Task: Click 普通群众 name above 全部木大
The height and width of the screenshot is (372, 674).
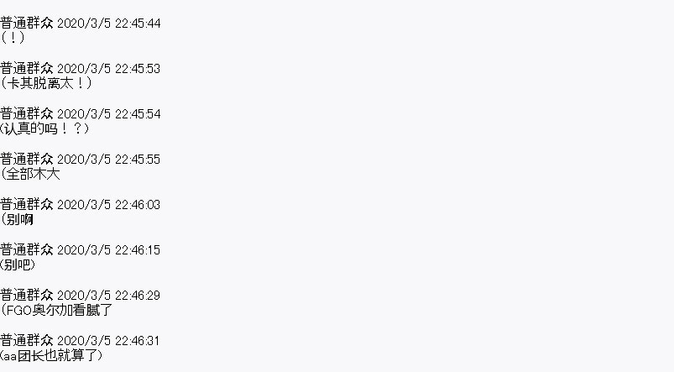Action: click(27, 160)
